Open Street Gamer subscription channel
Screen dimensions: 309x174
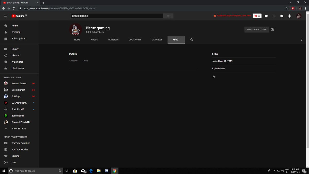coord(19,90)
